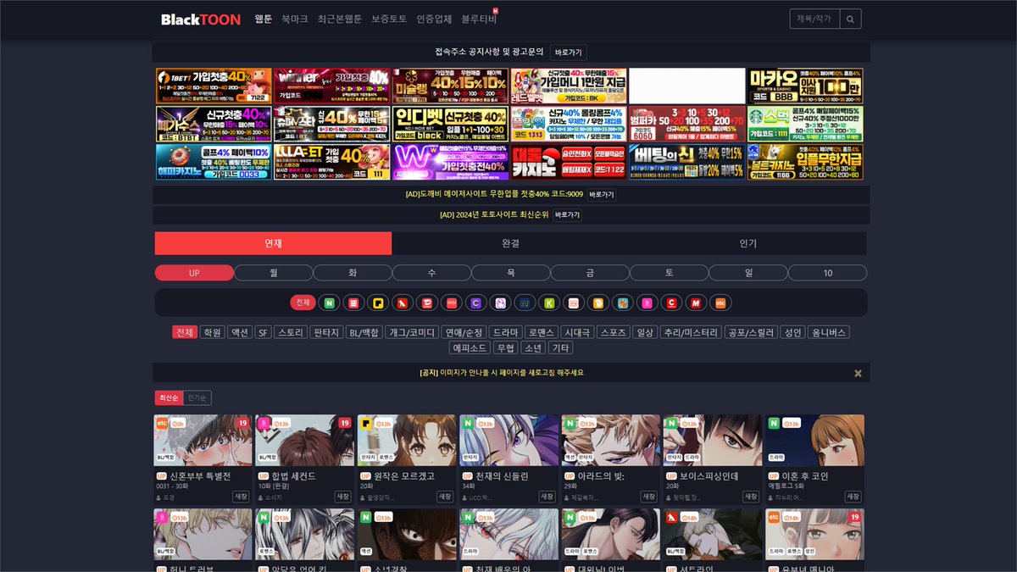Click the BlackTOON logo
Image resolution: width=1017 pixels, height=572 pixels.
[x=201, y=19]
